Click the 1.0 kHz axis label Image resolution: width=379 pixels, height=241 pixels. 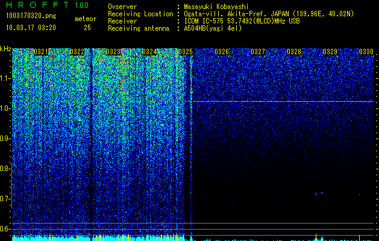tap(5, 108)
